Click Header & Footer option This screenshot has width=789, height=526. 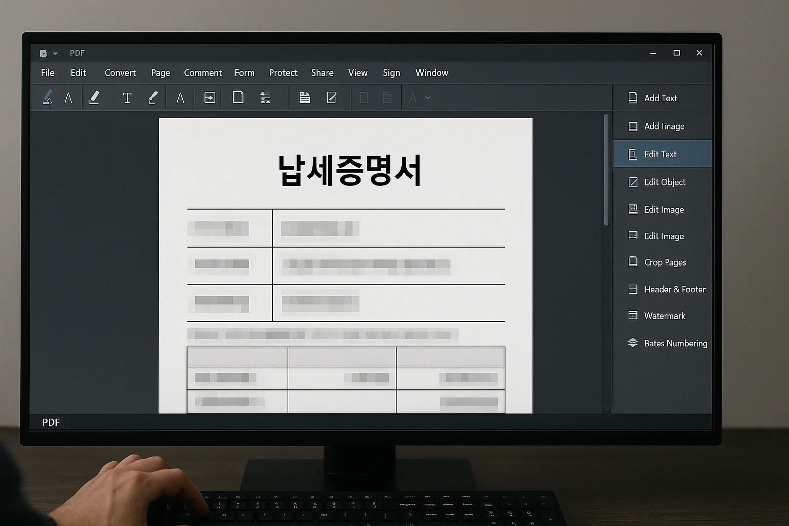pyautogui.click(x=674, y=290)
